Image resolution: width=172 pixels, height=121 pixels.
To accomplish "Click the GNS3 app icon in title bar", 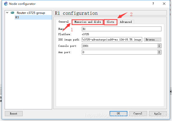I will 6,4.
